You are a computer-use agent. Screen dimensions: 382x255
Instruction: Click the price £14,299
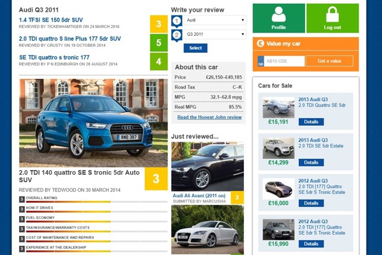[x=278, y=163]
